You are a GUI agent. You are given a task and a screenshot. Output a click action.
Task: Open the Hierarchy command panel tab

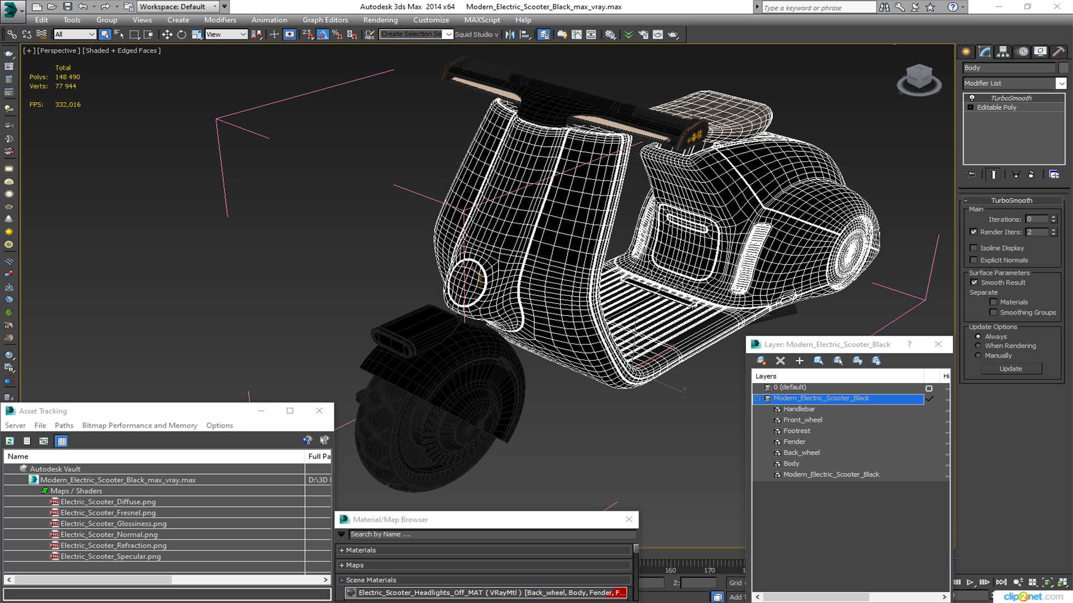click(1003, 52)
